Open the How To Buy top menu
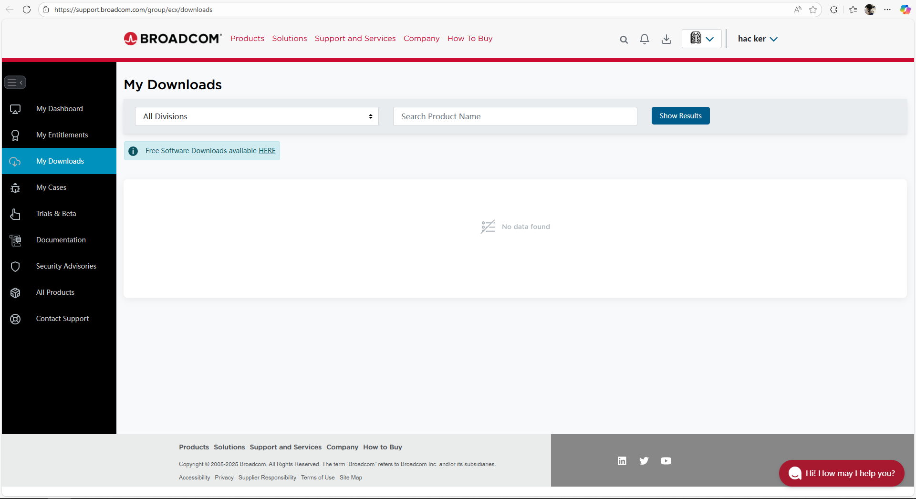The width and height of the screenshot is (916, 499). click(x=470, y=39)
